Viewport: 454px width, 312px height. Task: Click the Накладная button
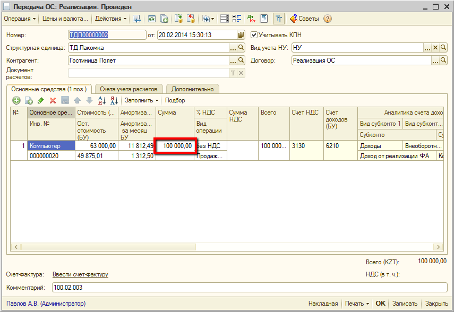pos(323,304)
